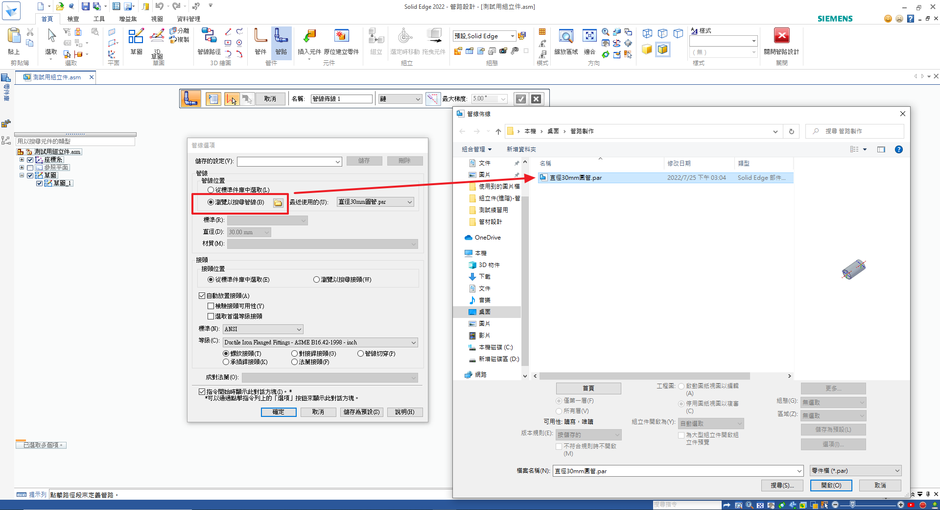Click the X cancel icon in command bar
Image resolution: width=940 pixels, height=510 pixels.
pos(536,99)
